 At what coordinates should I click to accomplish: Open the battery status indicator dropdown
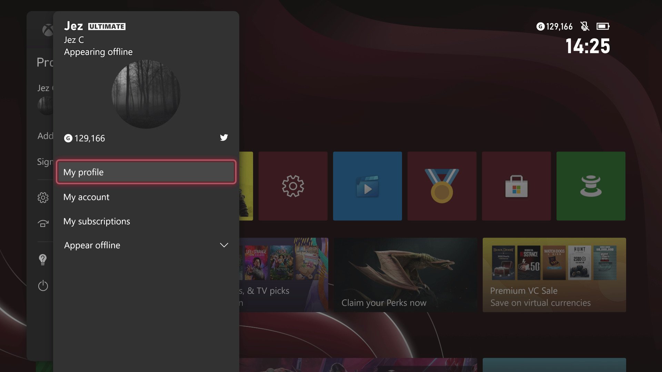pyautogui.click(x=602, y=26)
